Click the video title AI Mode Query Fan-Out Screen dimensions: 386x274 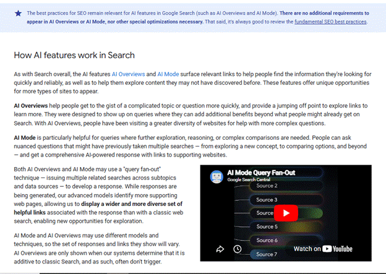(261, 173)
